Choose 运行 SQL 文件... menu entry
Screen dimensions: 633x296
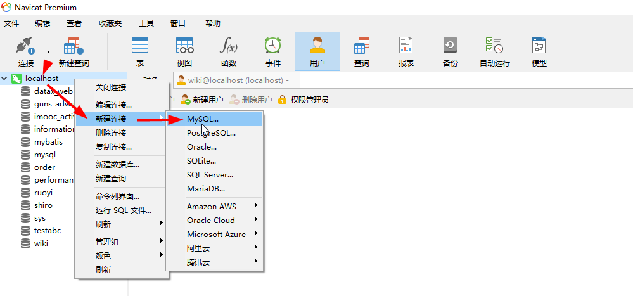point(122,210)
